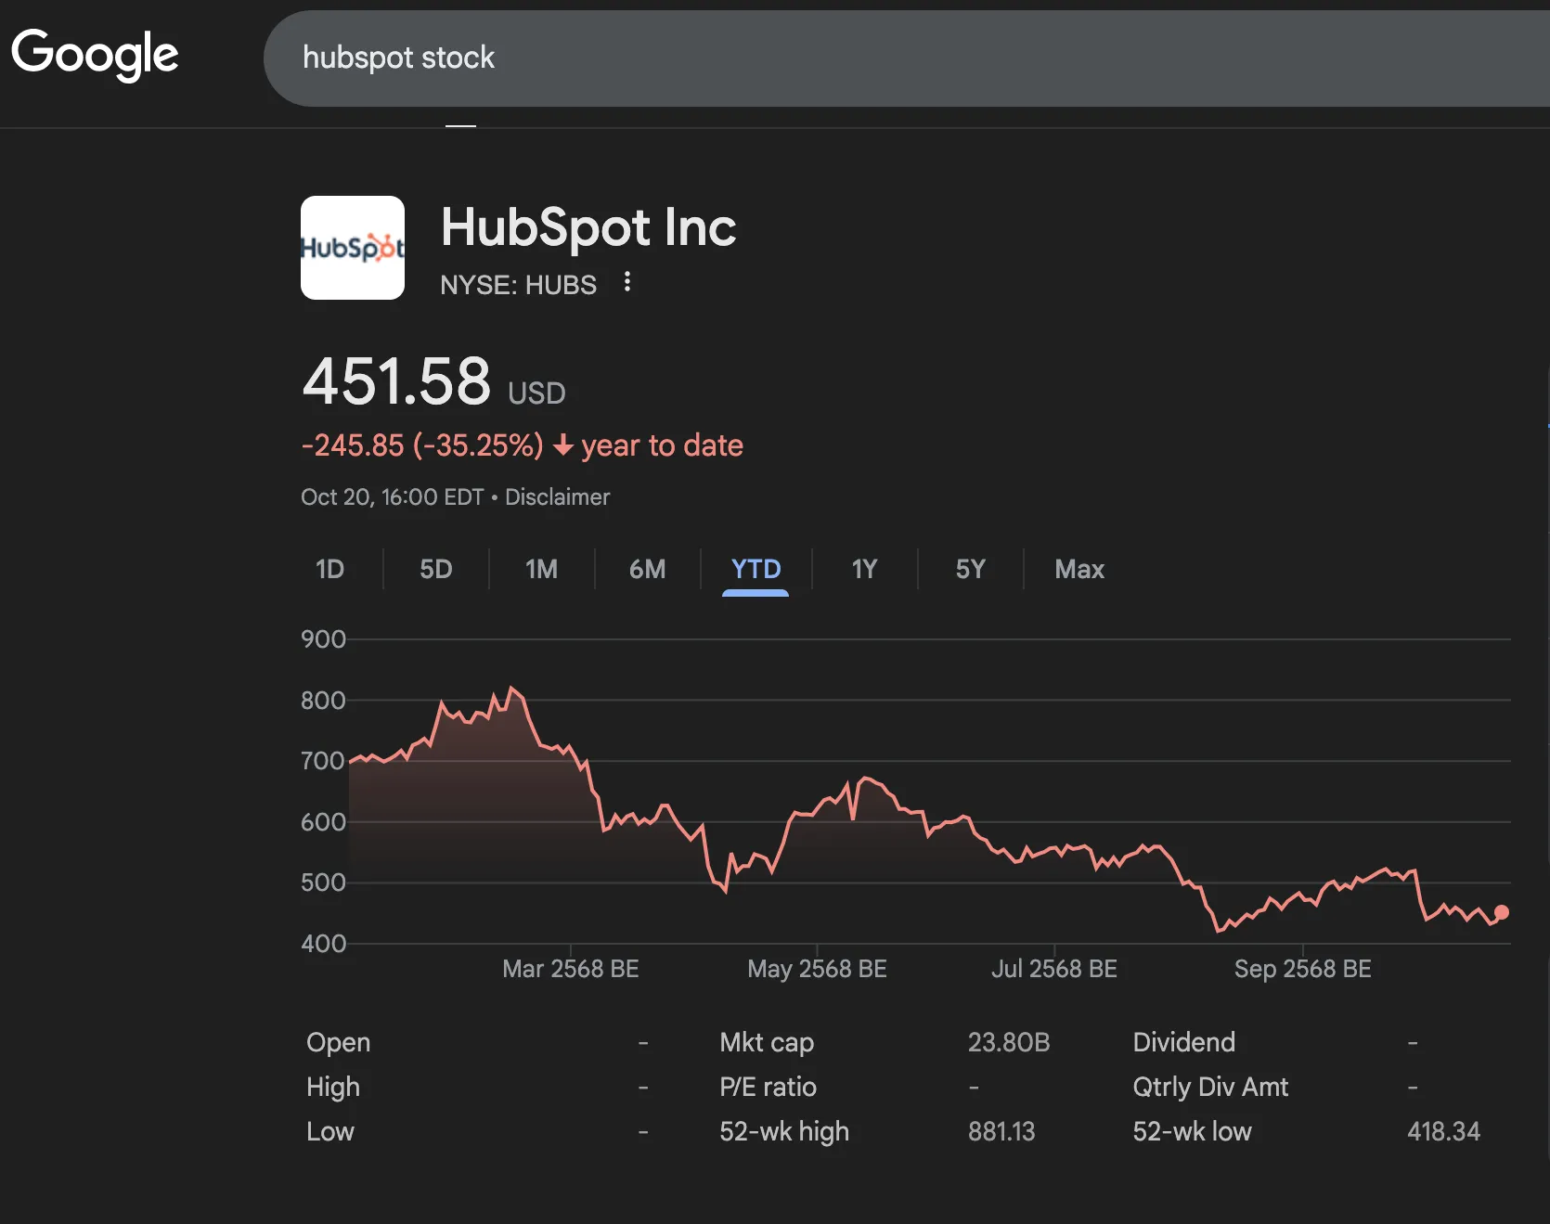Click the HubSpot company logo thumbnail

pos(353,248)
